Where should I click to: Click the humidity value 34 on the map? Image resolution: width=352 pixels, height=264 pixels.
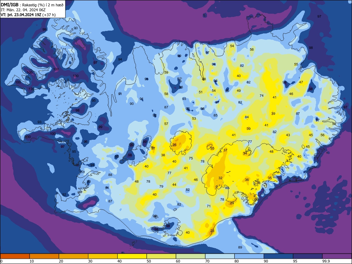coord(245,153)
